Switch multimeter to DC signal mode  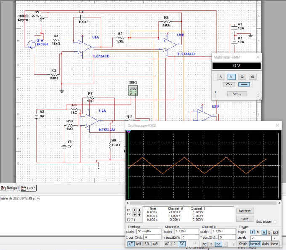(x=244, y=85)
